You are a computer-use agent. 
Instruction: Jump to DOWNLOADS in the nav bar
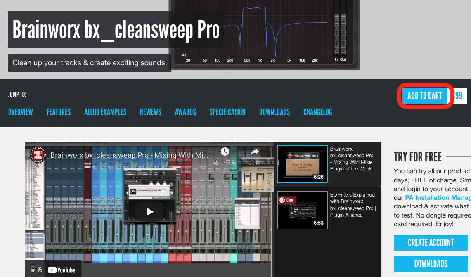point(274,112)
